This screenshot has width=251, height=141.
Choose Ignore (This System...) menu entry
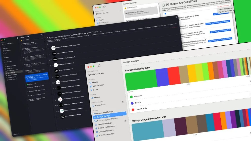[226, 11]
